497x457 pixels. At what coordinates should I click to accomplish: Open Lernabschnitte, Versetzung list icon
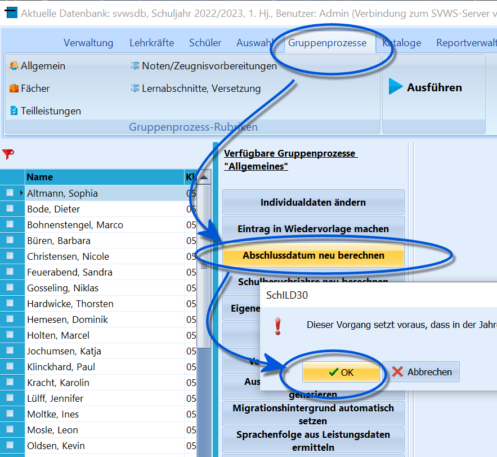135,88
